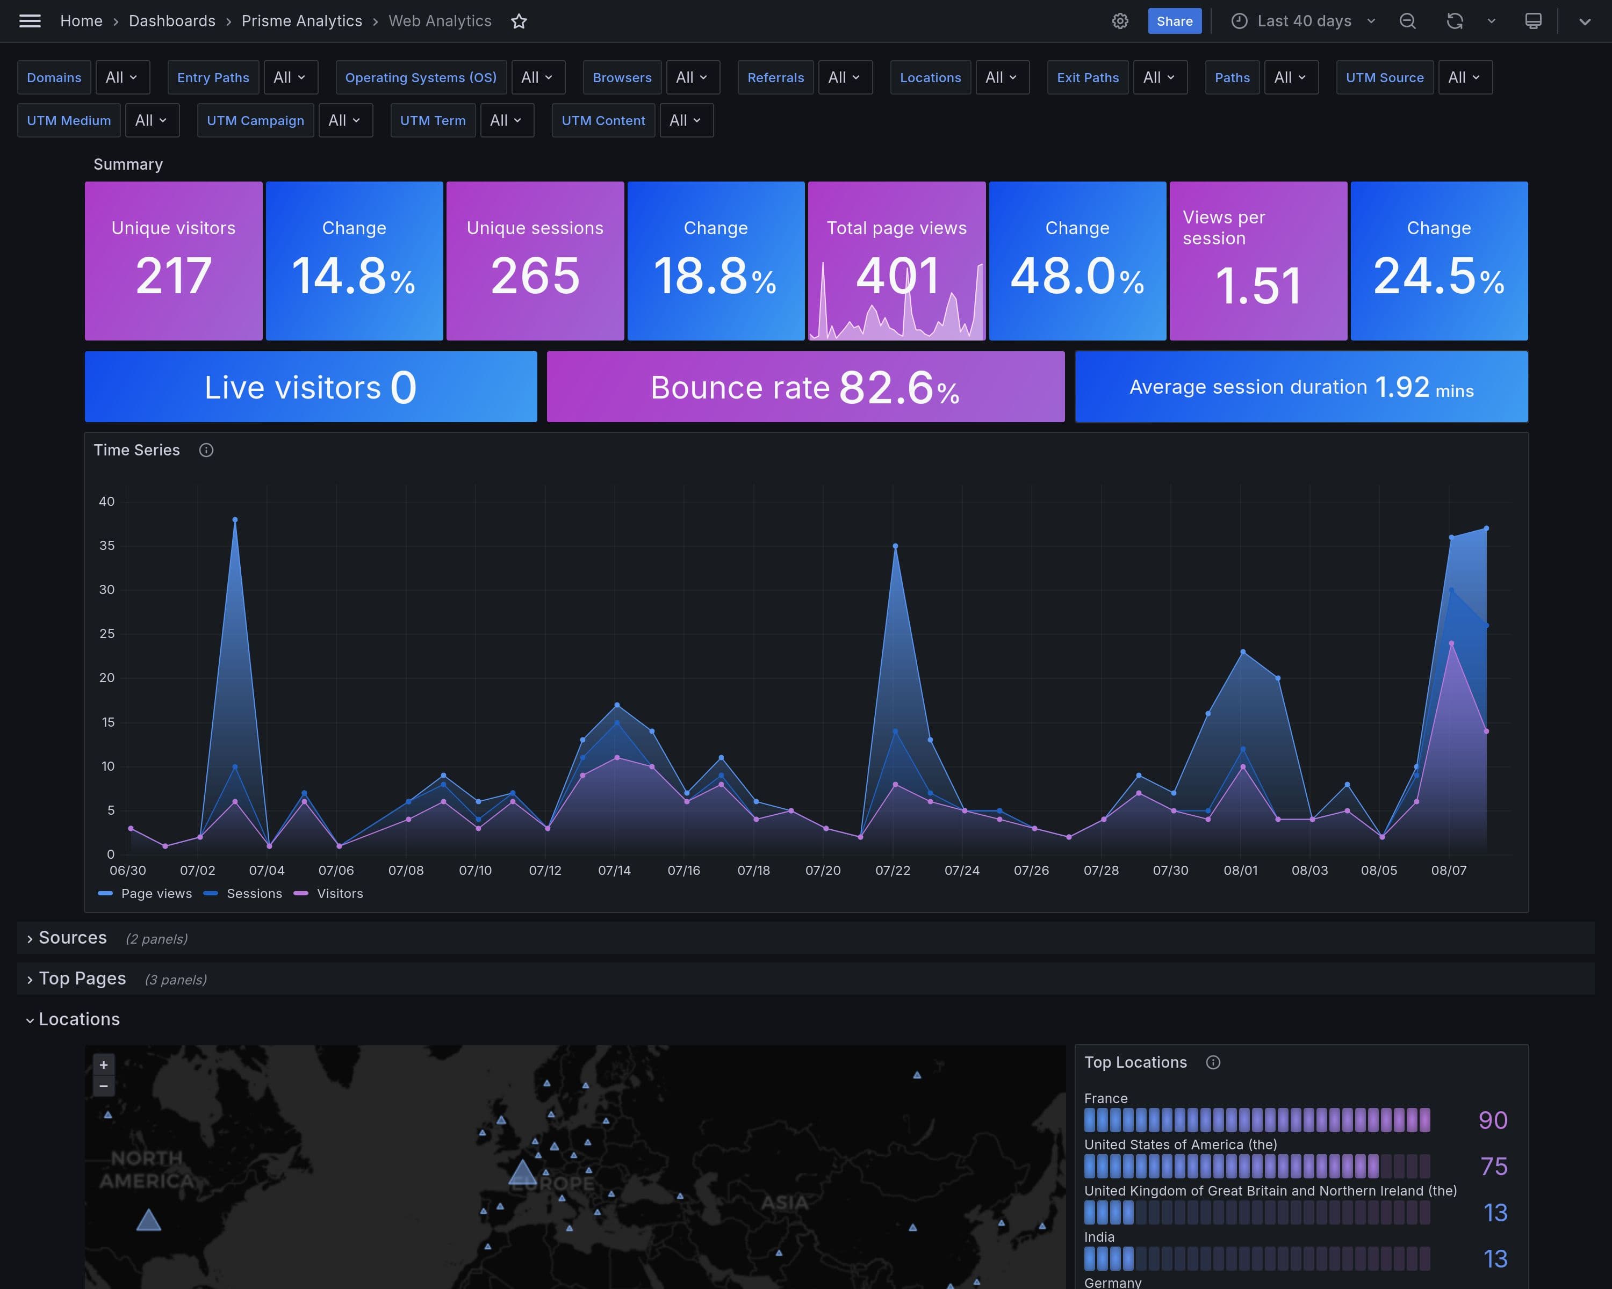Open the Browsers filter dropdown
Image resolution: width=1612 pixels, height=1289 pixels.
(x=692, y=78)
